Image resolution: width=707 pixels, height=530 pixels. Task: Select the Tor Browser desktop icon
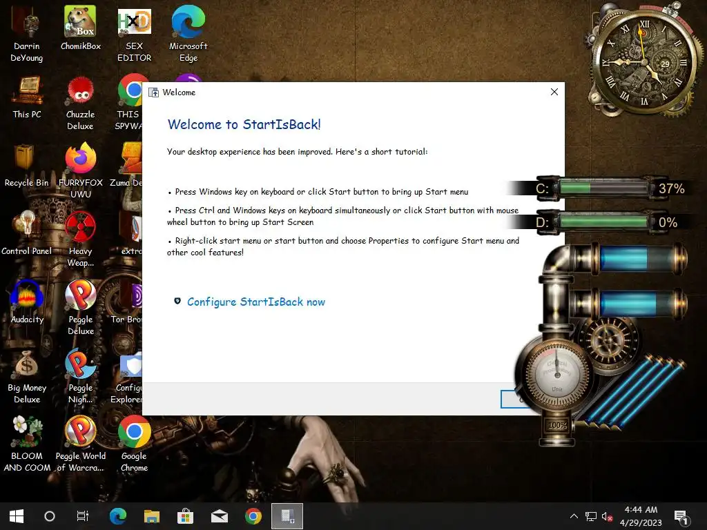127,302
